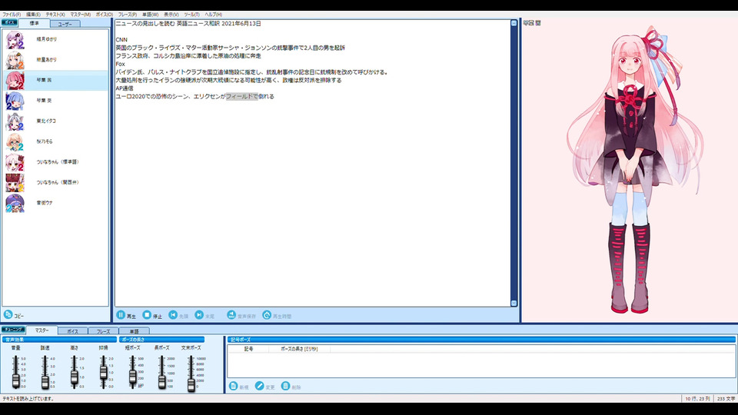Viewport: 738px width, 415px height.
Task: Open the 単語(W) menu
Action: (x=150, y=15)
